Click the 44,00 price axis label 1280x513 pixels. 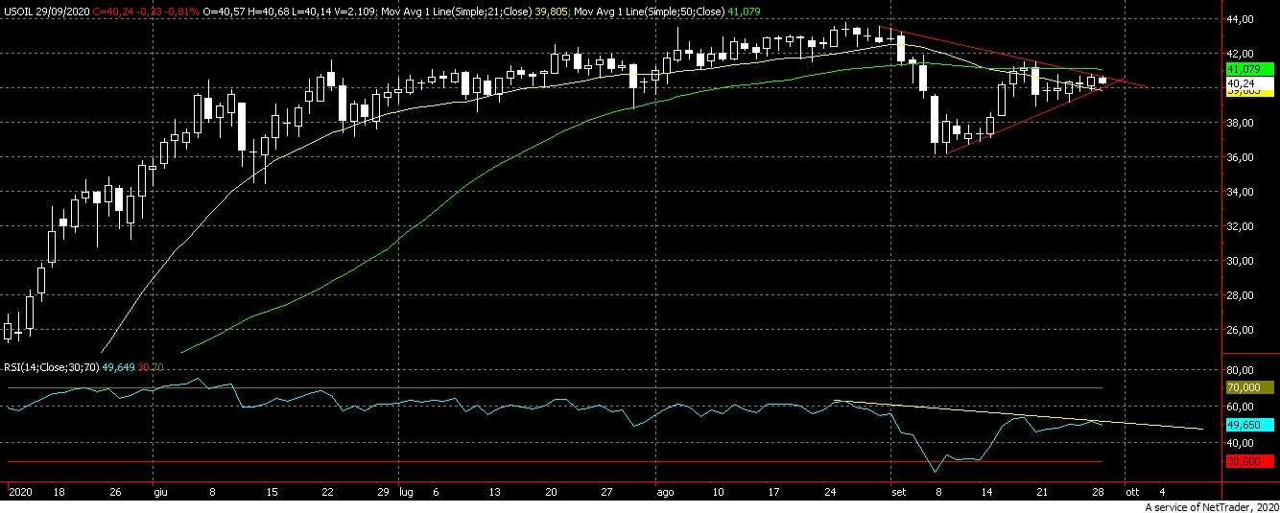tap(1241, 19)
